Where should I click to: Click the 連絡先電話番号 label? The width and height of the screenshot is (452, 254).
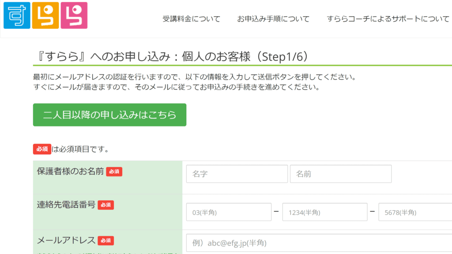[x=66, y=205]
